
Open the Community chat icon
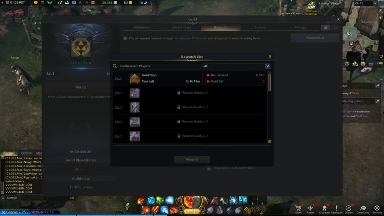[363, 208]
